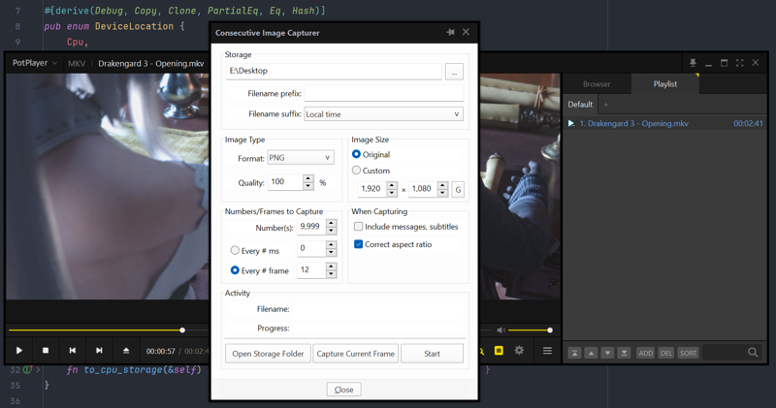The width and height of the screenshot is (776, 408).
Task: Move playlist item down
Action: pyautogui.click(x=608, y=353)
